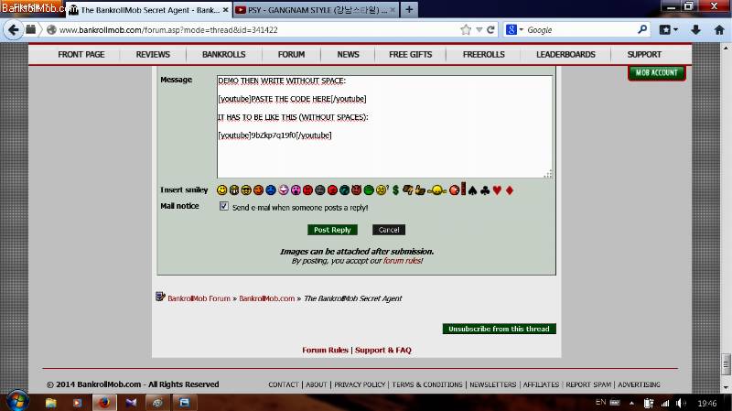Image resolution: width=732 pixels, height=411 pixels.
Task: Open the bookmarks menu dropdown button
Action: pyautogui.click(x=669, y=30)
